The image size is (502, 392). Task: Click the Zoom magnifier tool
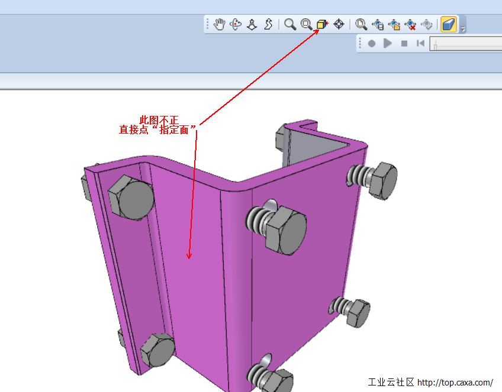290,24
